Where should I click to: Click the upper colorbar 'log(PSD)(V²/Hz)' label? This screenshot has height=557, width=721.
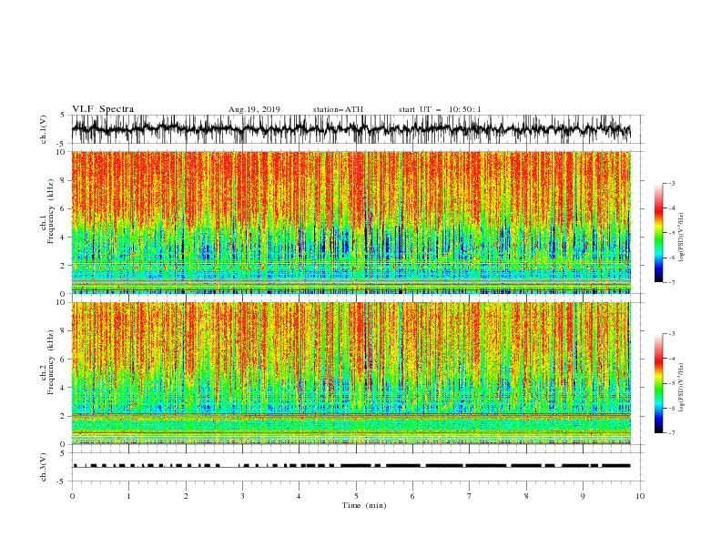pos(682,238)
